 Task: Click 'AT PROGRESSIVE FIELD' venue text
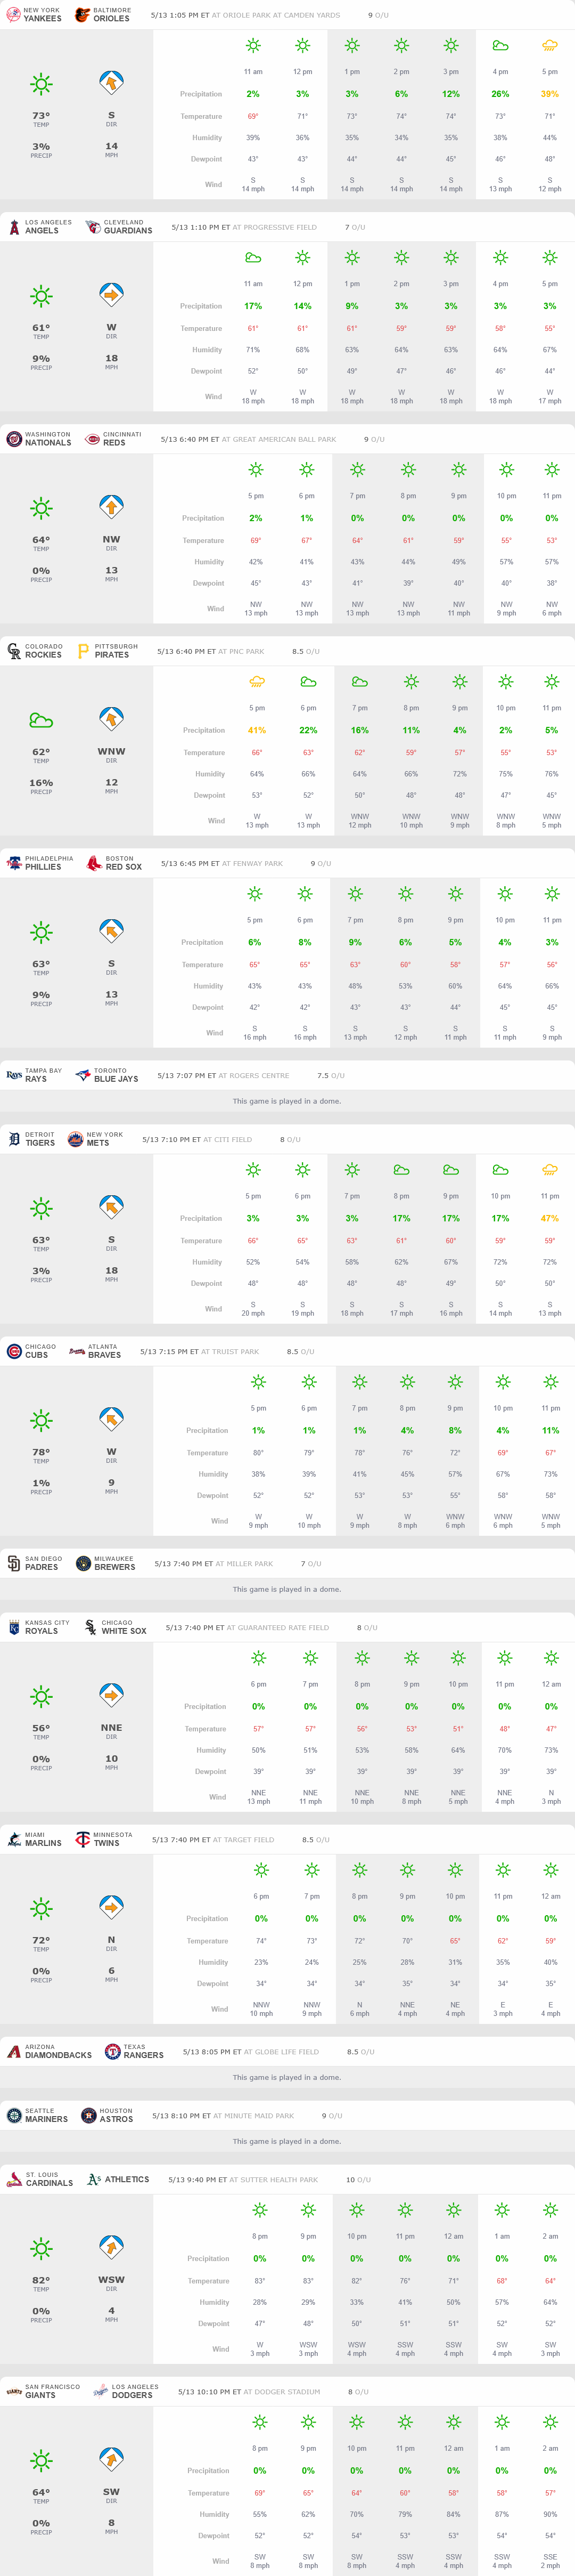click(275, 228)
